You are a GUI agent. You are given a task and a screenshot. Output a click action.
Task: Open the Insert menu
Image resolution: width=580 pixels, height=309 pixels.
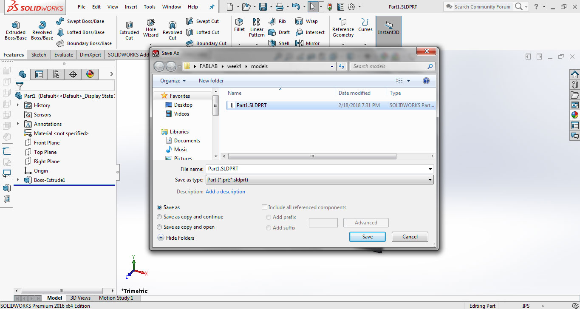point(131,7)
